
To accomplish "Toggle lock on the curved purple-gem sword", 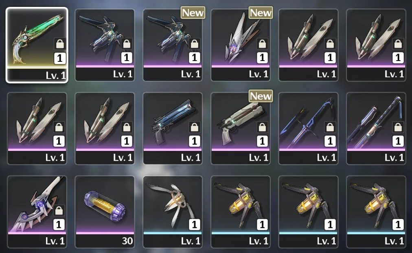I will [x=59, y=210].
